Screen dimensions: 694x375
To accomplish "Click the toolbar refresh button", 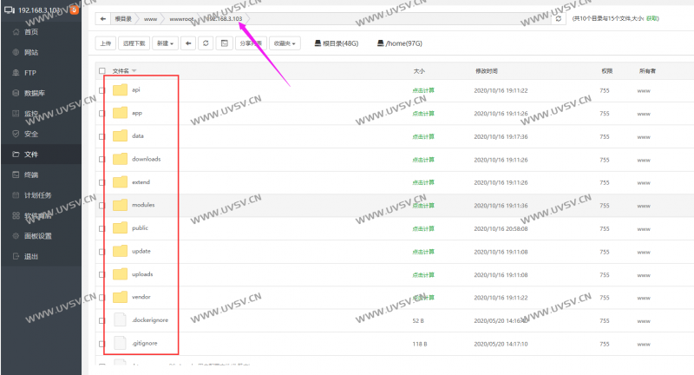I will click(205, 43).
